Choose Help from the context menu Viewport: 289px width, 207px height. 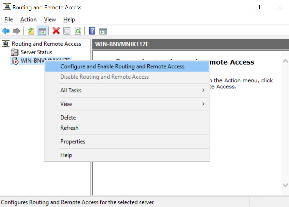point(127,155)
